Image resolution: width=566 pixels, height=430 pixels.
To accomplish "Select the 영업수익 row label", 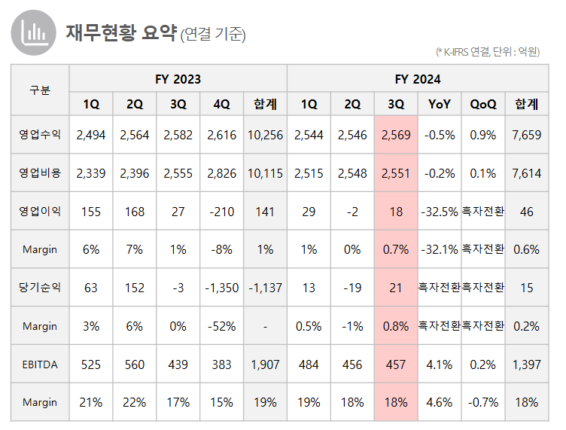I will 40,135.
